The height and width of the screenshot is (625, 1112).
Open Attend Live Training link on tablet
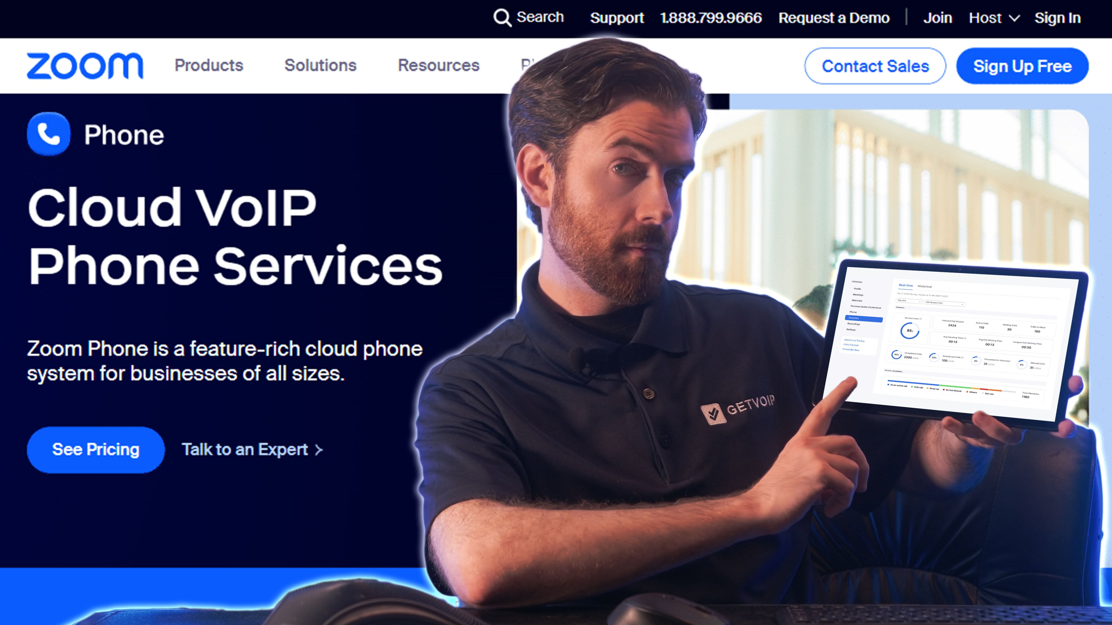point(854,340)
